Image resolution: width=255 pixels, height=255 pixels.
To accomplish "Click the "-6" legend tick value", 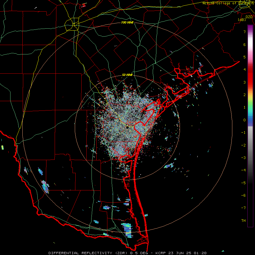I will pyautogui.click(x=243, y=195).
